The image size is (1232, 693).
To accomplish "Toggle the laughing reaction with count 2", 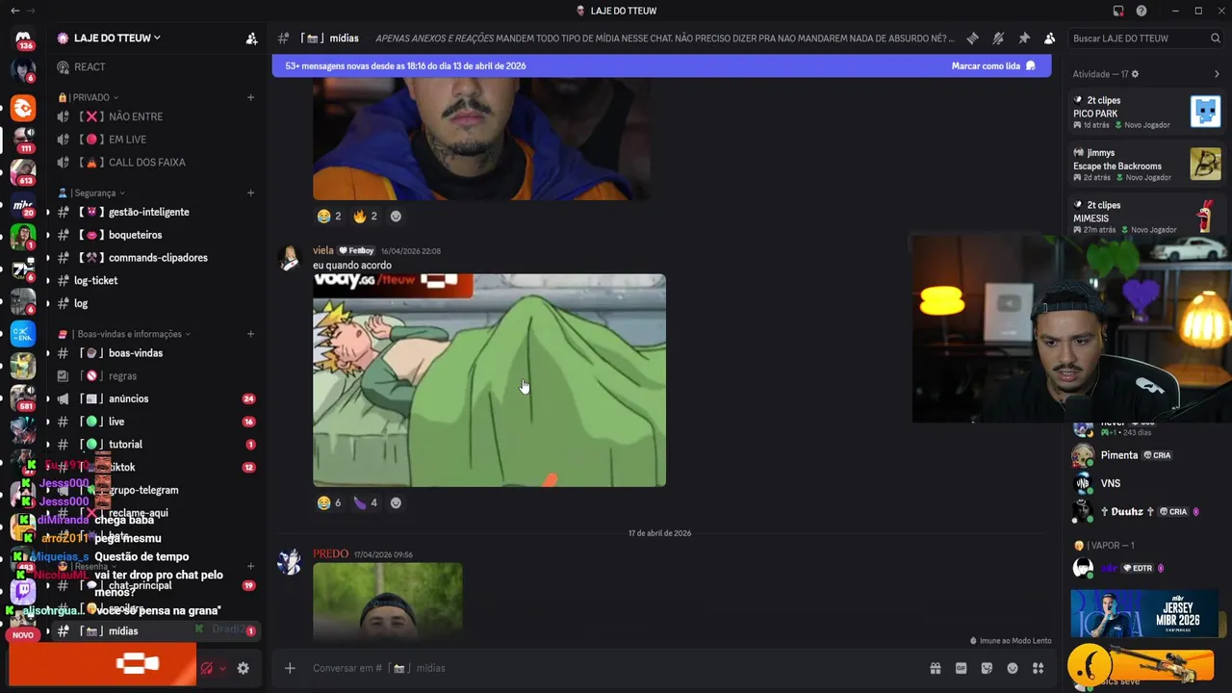I will click(329, 217).
